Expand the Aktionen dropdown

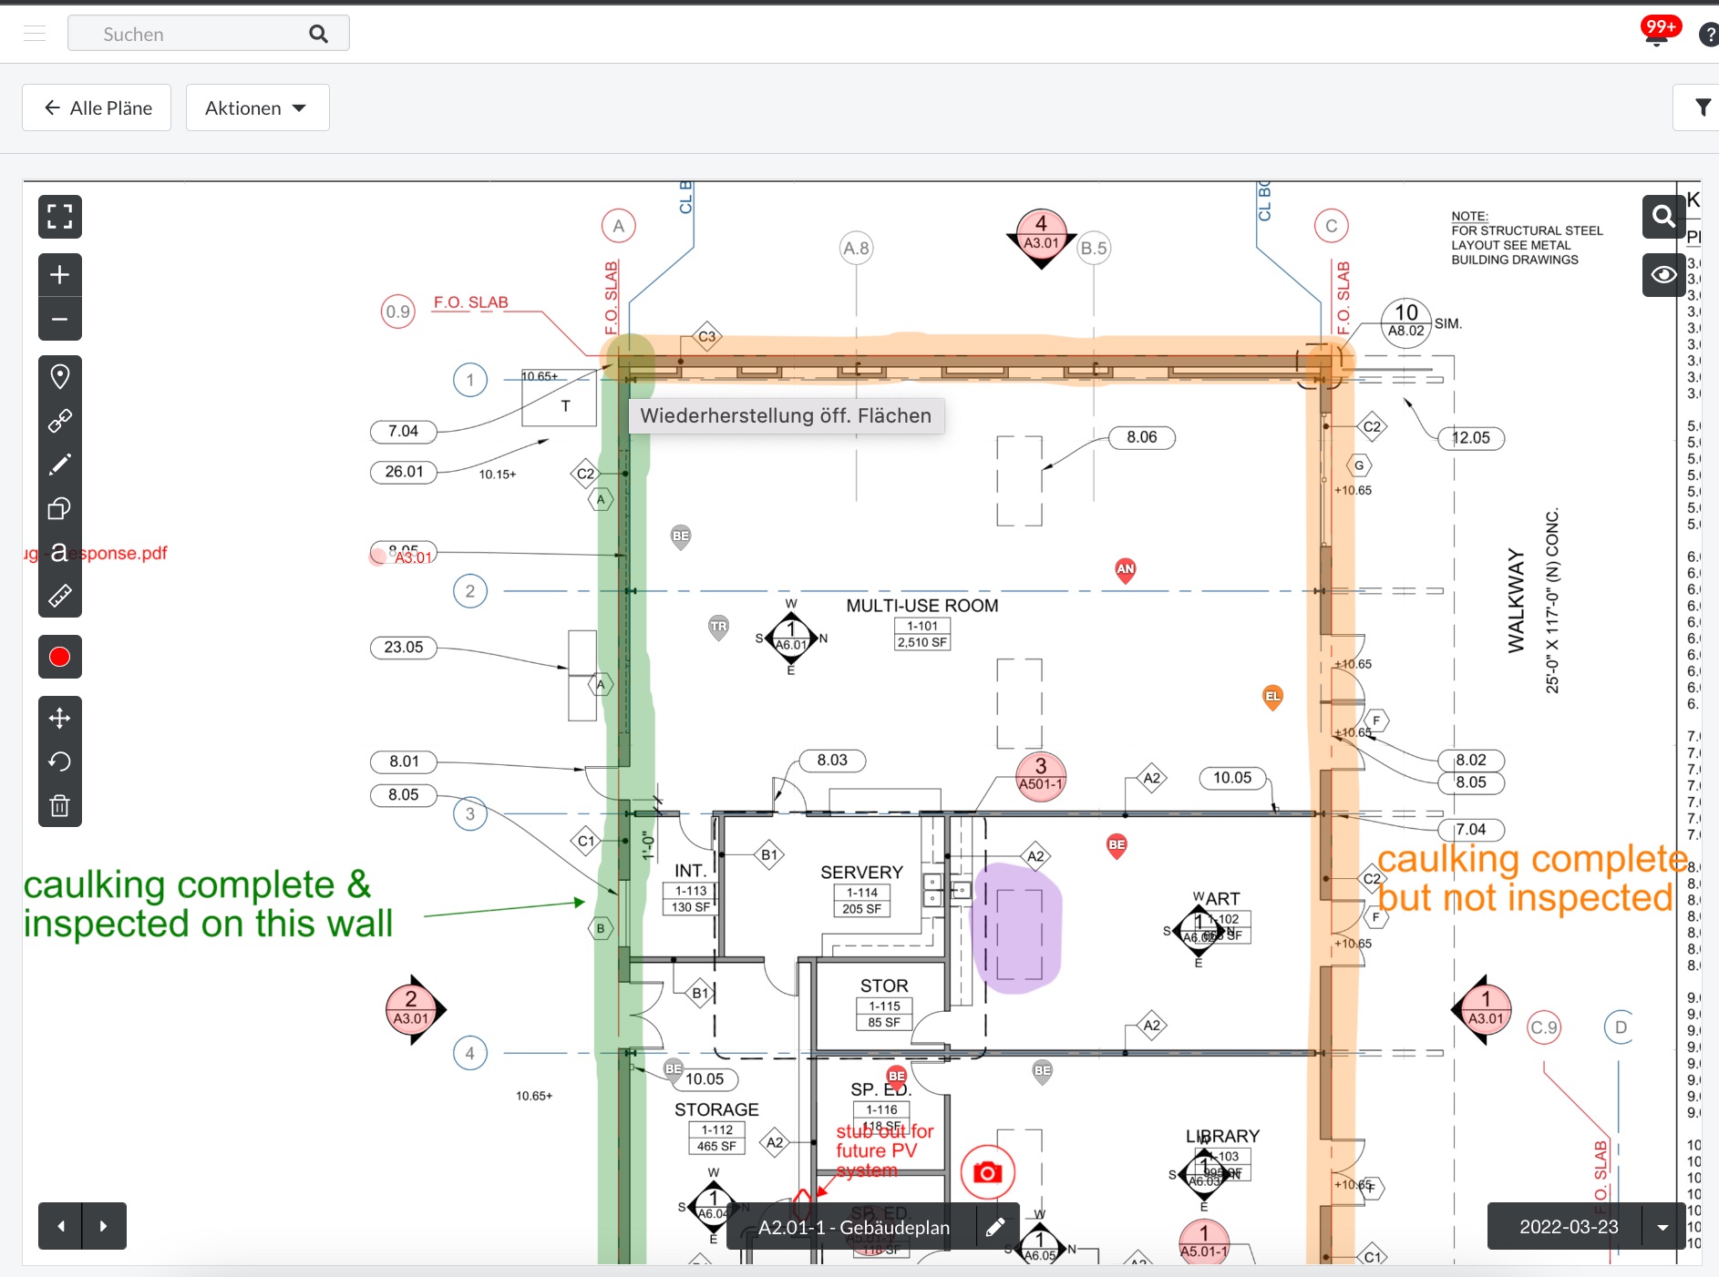[x=257, y=108]
